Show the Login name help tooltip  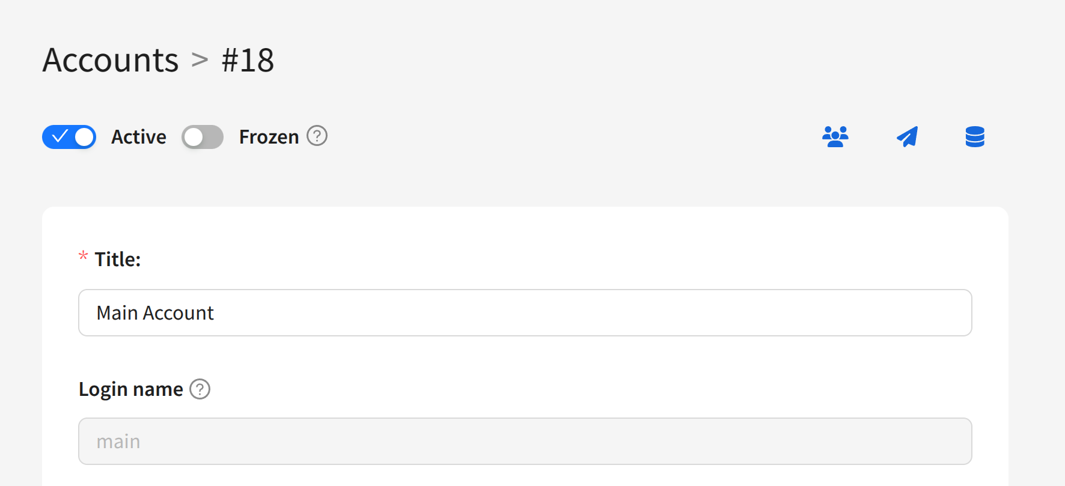pyautogui.click(x=200, y=389)
